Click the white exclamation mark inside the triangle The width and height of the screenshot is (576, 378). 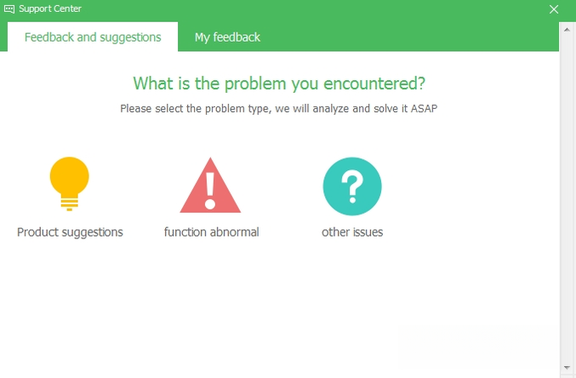(x=210, y=191)
